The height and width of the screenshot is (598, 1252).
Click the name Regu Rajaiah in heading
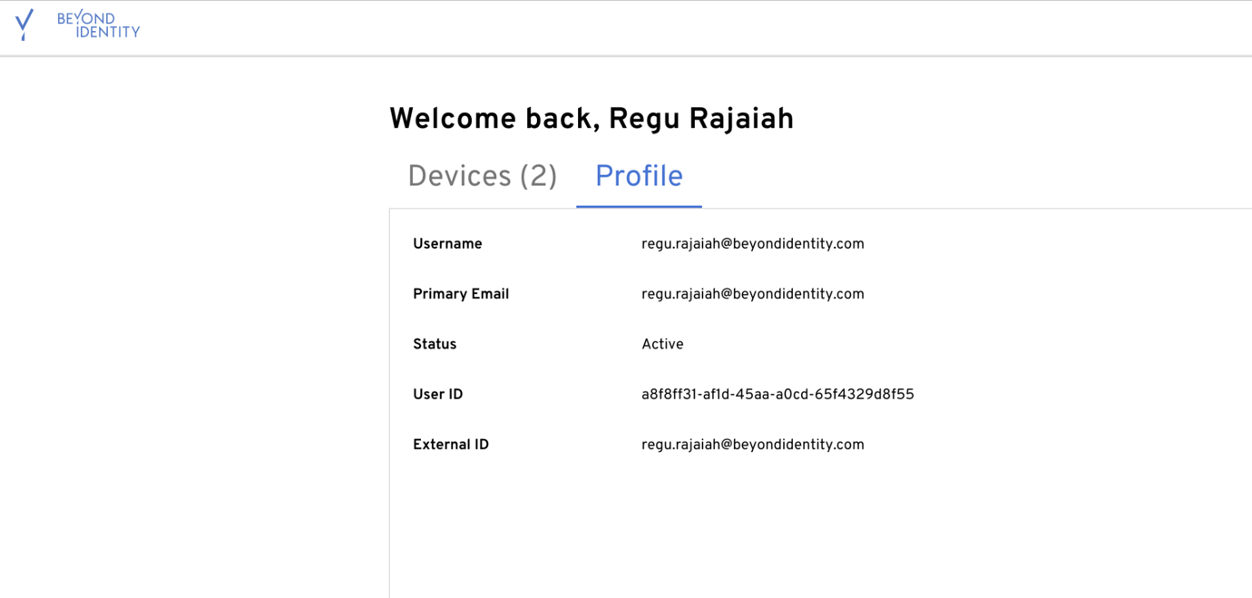click(700, 119)
